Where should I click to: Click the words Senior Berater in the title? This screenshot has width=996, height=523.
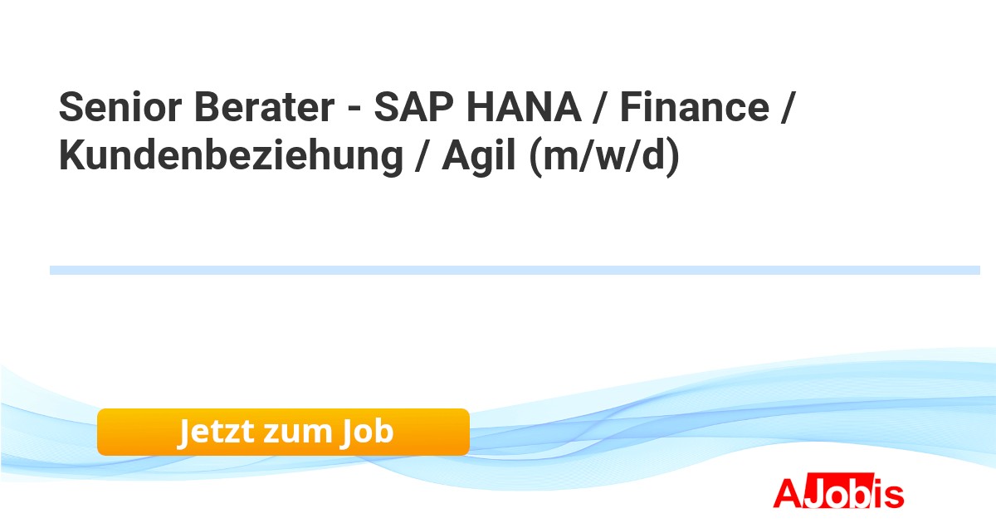[195, 108]
